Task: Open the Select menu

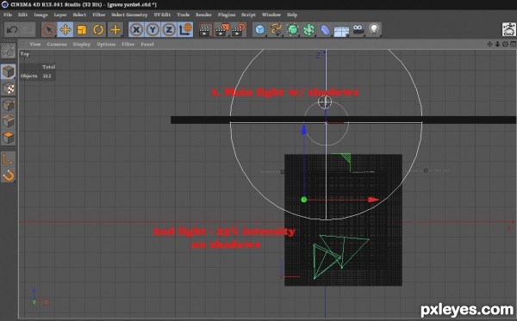Action: tap(79, 15)
